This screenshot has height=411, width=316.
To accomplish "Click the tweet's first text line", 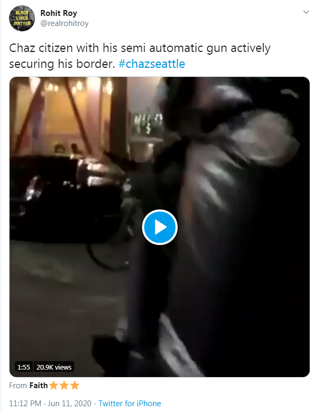I will (140, 48).
